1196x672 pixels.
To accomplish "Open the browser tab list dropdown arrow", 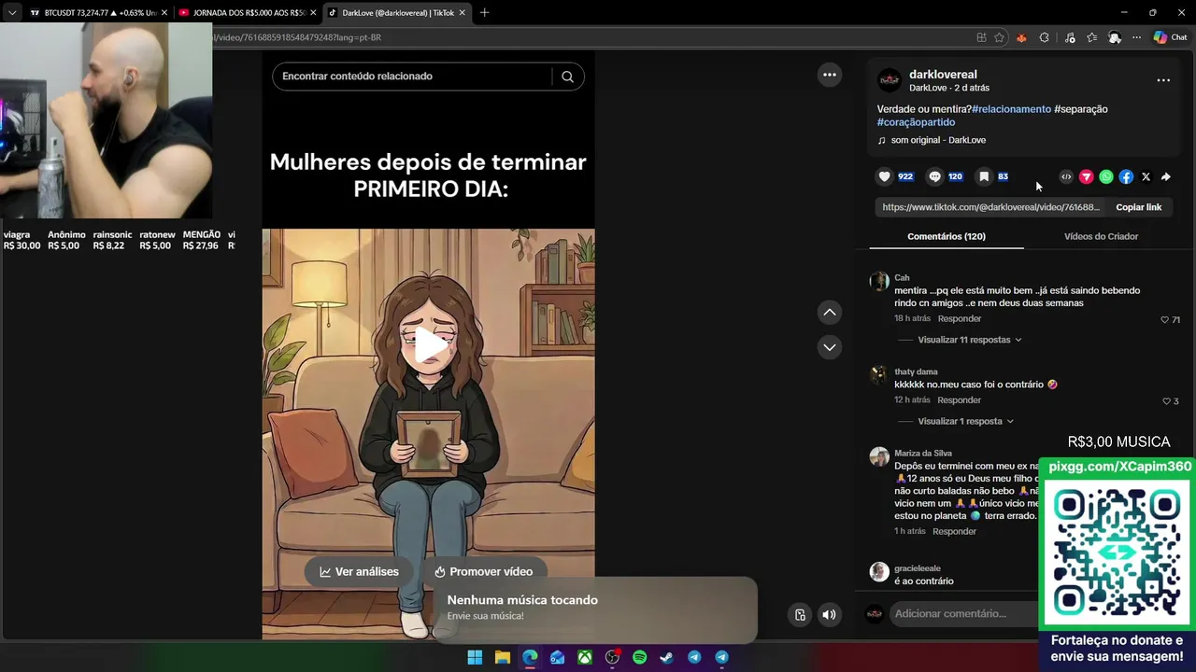I will tap(11, 13).
